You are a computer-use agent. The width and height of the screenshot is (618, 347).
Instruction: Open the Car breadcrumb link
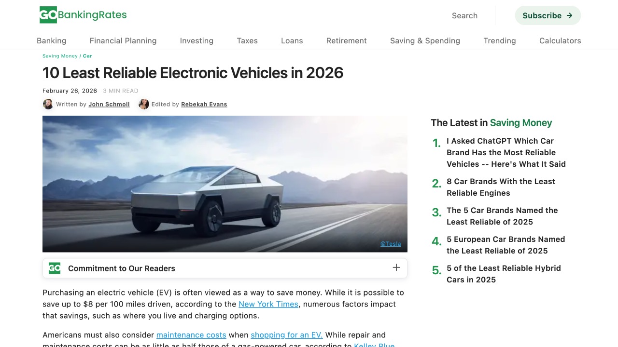pos(87,56)
